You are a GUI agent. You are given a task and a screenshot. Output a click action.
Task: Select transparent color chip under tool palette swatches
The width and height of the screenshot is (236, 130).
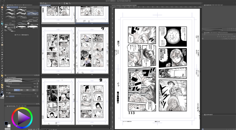click(2, 98)
